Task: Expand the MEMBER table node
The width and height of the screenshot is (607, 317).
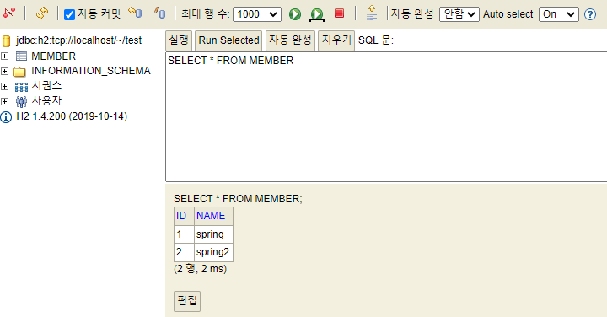Action: tap(5, 56)
